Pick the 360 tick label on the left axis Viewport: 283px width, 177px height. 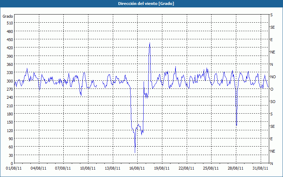(10, 64)
